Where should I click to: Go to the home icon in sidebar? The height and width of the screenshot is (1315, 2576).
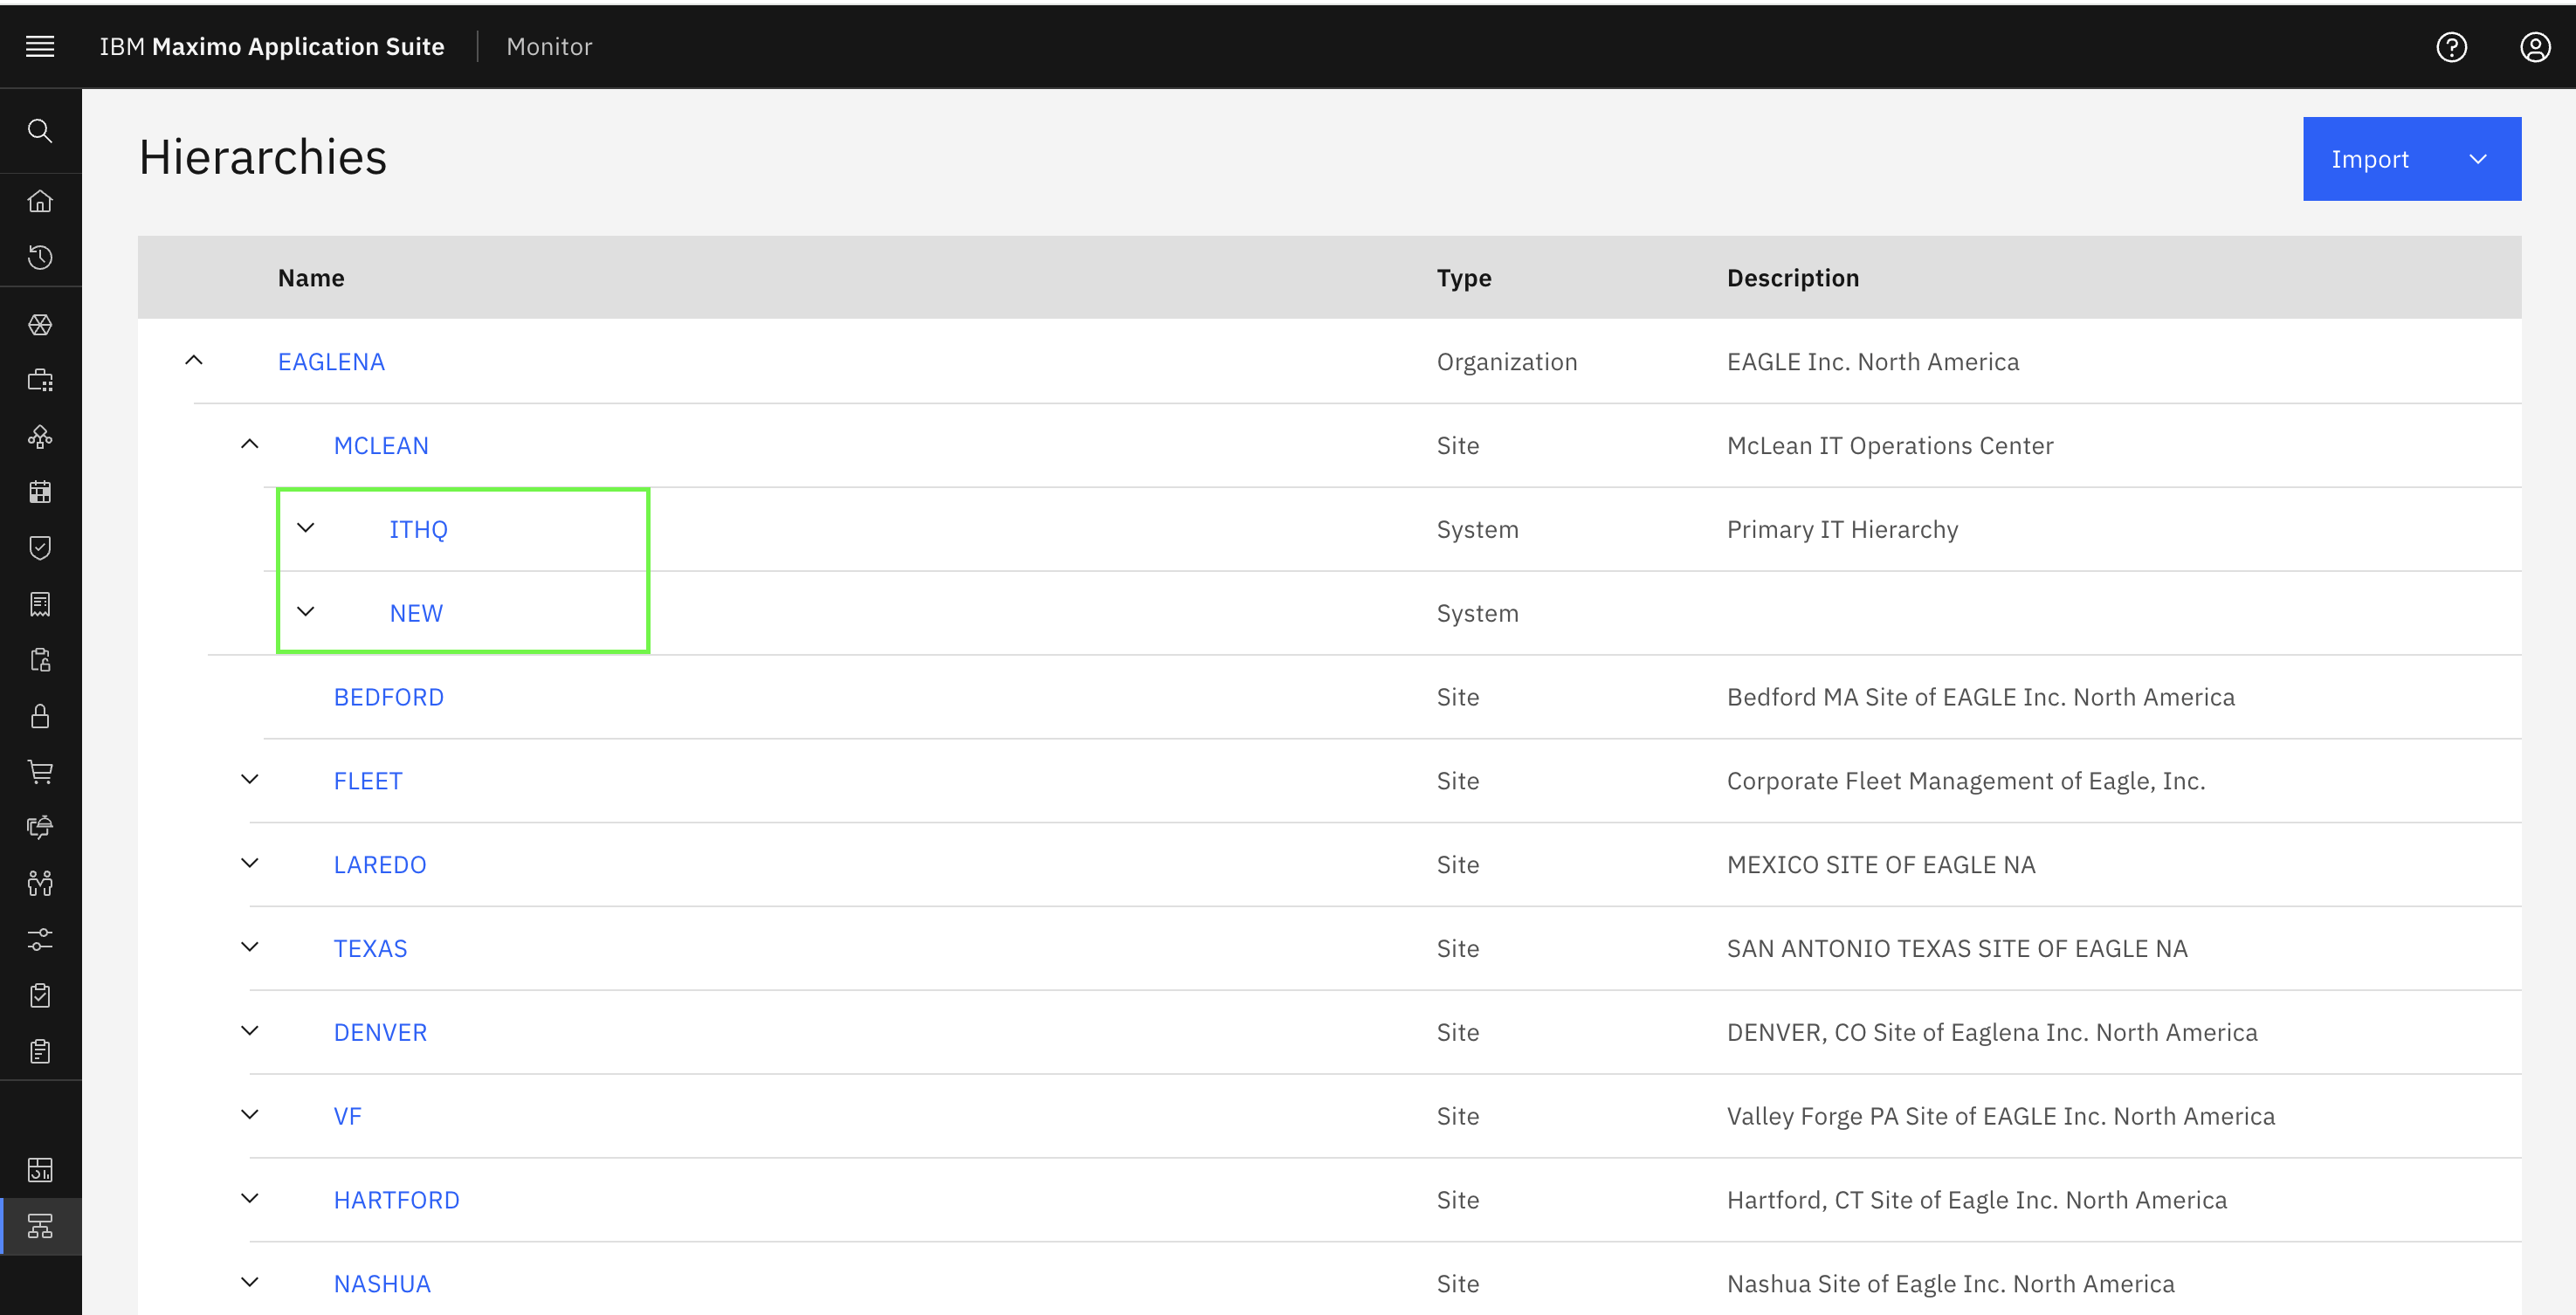point(40,201)
